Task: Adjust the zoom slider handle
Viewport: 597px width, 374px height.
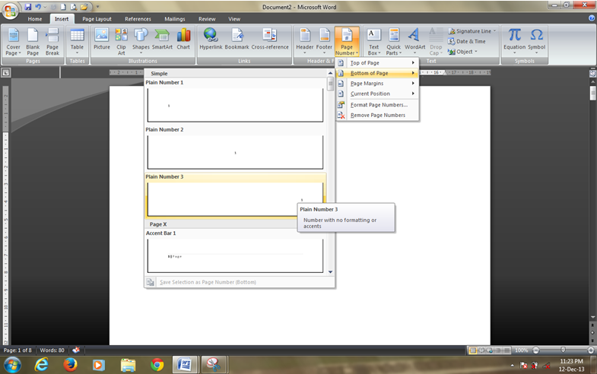Action: click(x=563, y=350)
